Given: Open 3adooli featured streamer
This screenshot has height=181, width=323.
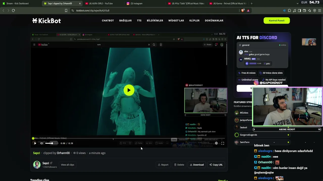Looking at the screenshot, I should pyautogui.click(x=243, y=127).
